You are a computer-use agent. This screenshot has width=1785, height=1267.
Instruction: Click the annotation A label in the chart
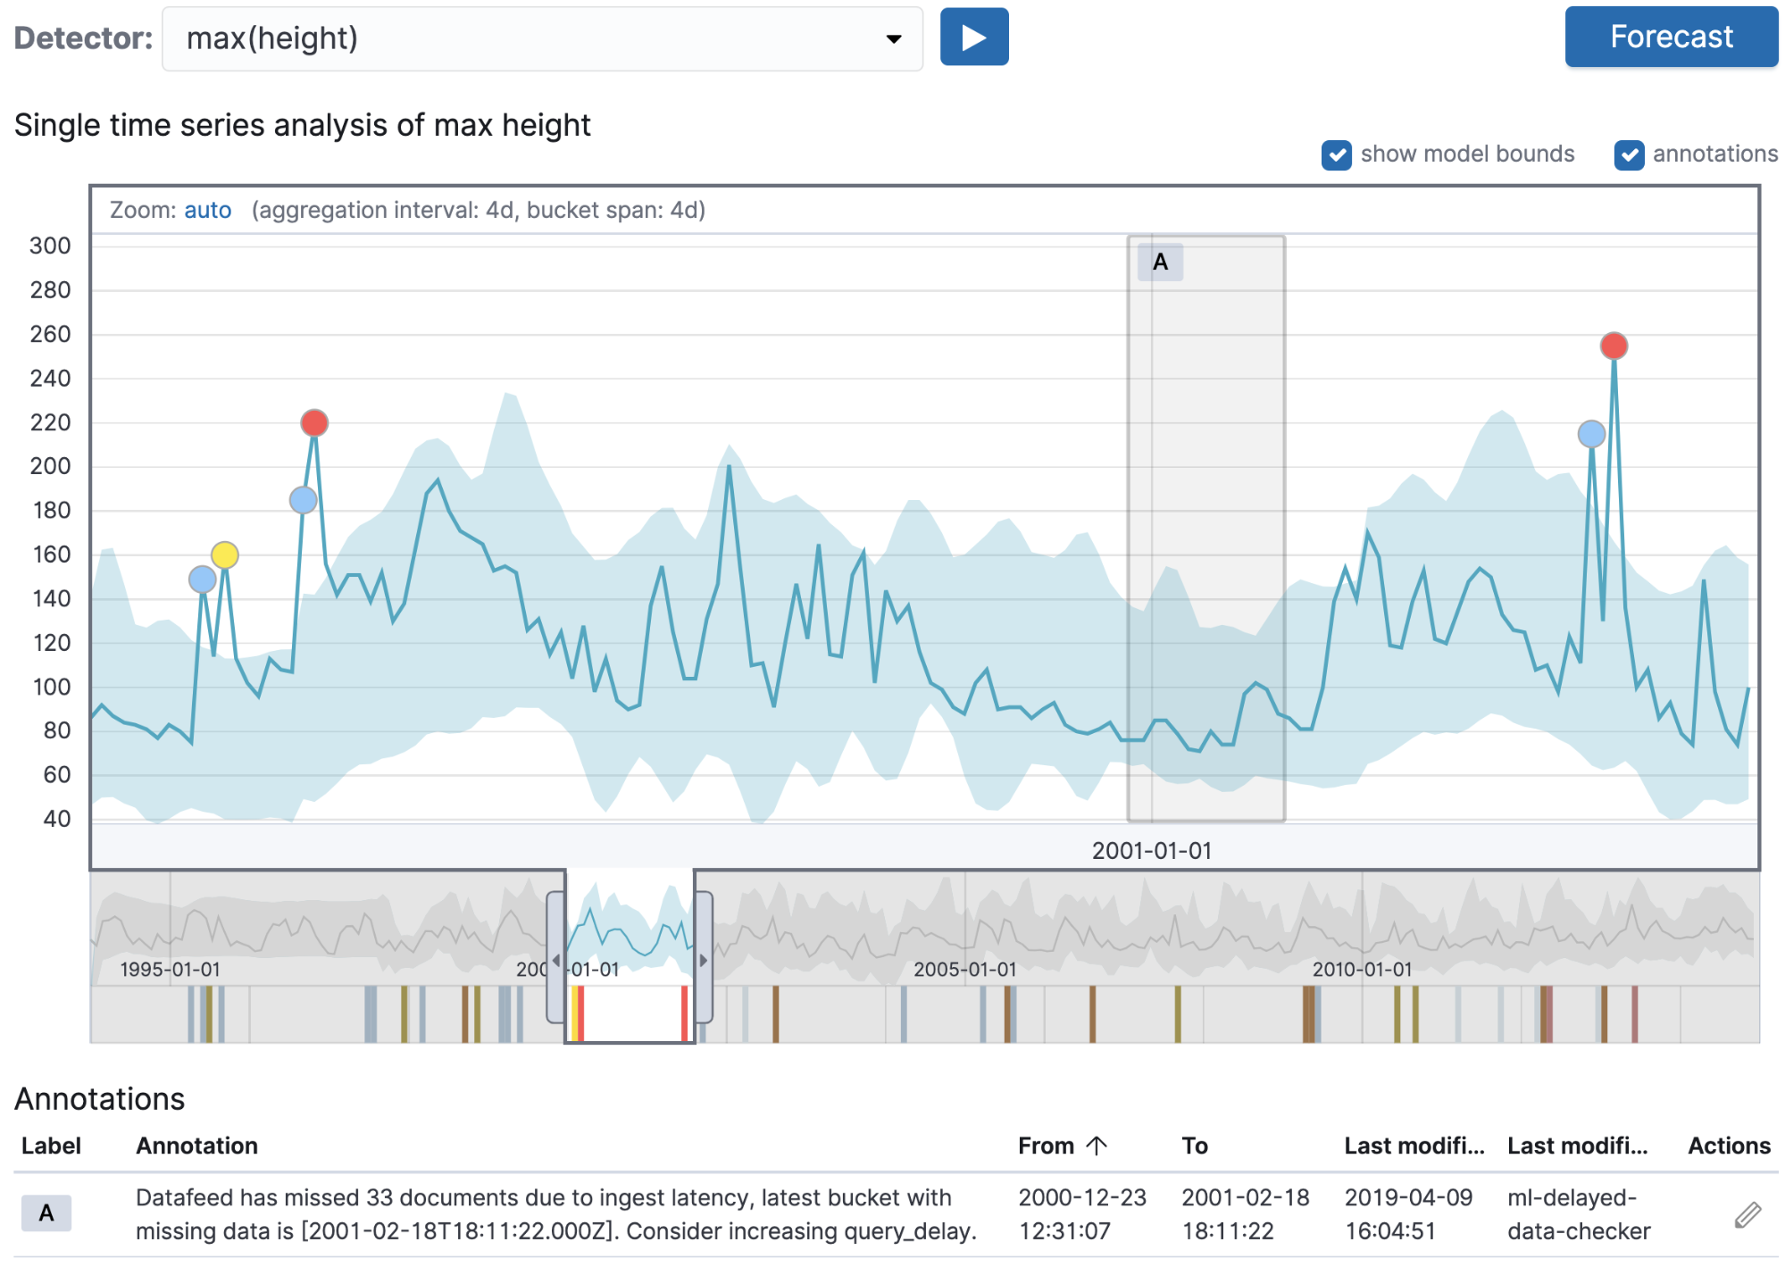pyautogui.click(x=1159, y=263)
